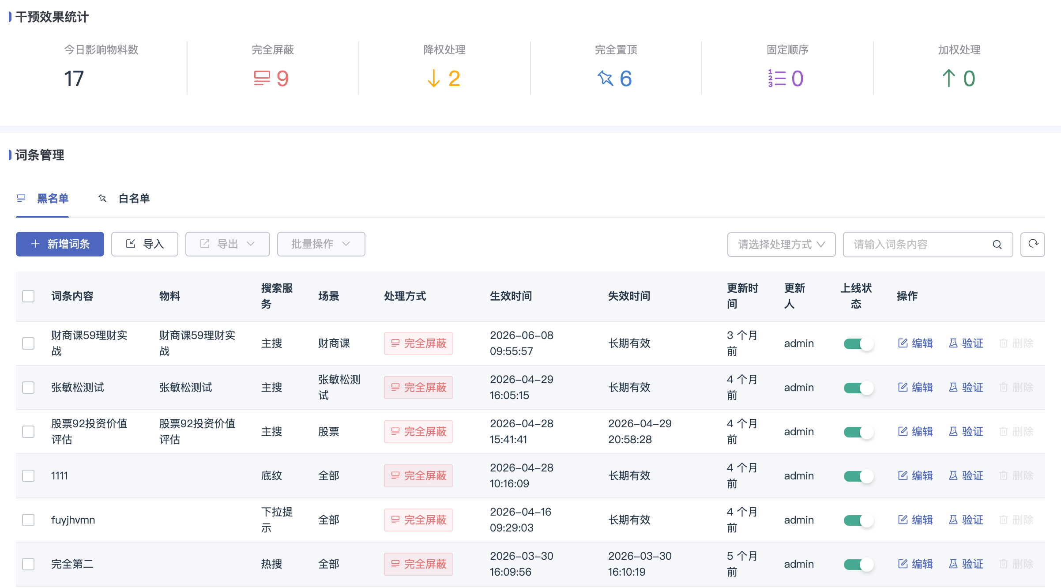
Task: Click the 完全屏蔽 tag in the 财商课59理财实战 row
Action: coord(418,343)
